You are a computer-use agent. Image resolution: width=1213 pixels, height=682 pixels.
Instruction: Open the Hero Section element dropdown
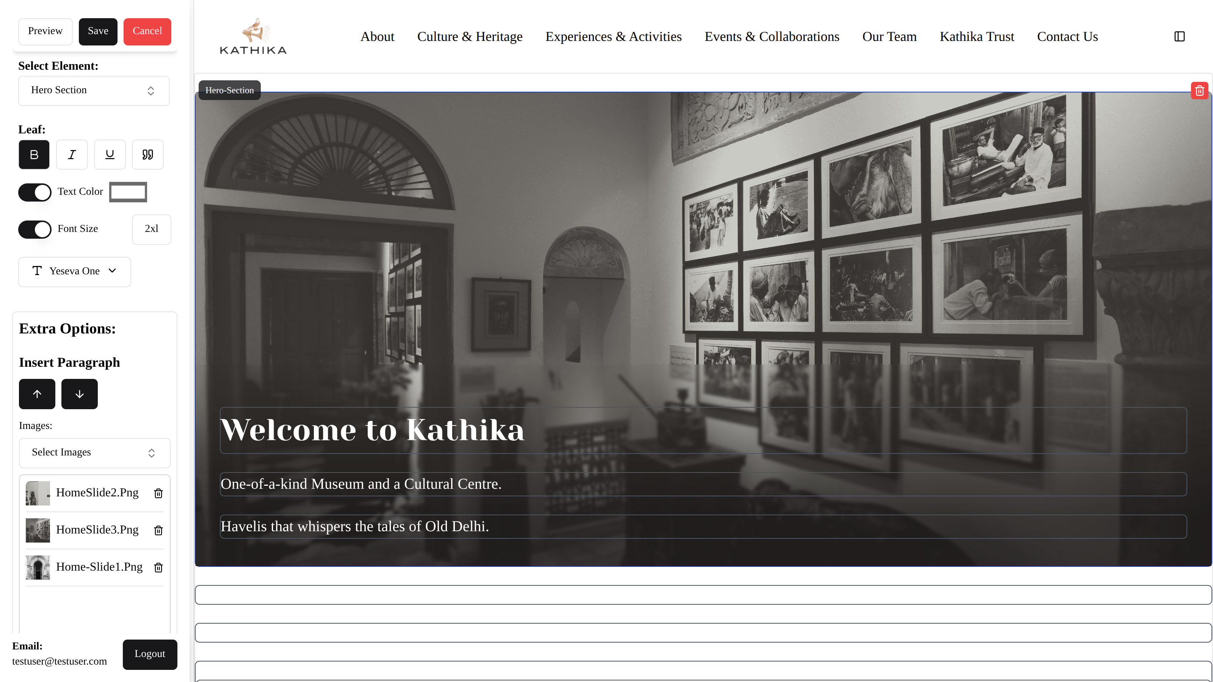click(94, 91)
